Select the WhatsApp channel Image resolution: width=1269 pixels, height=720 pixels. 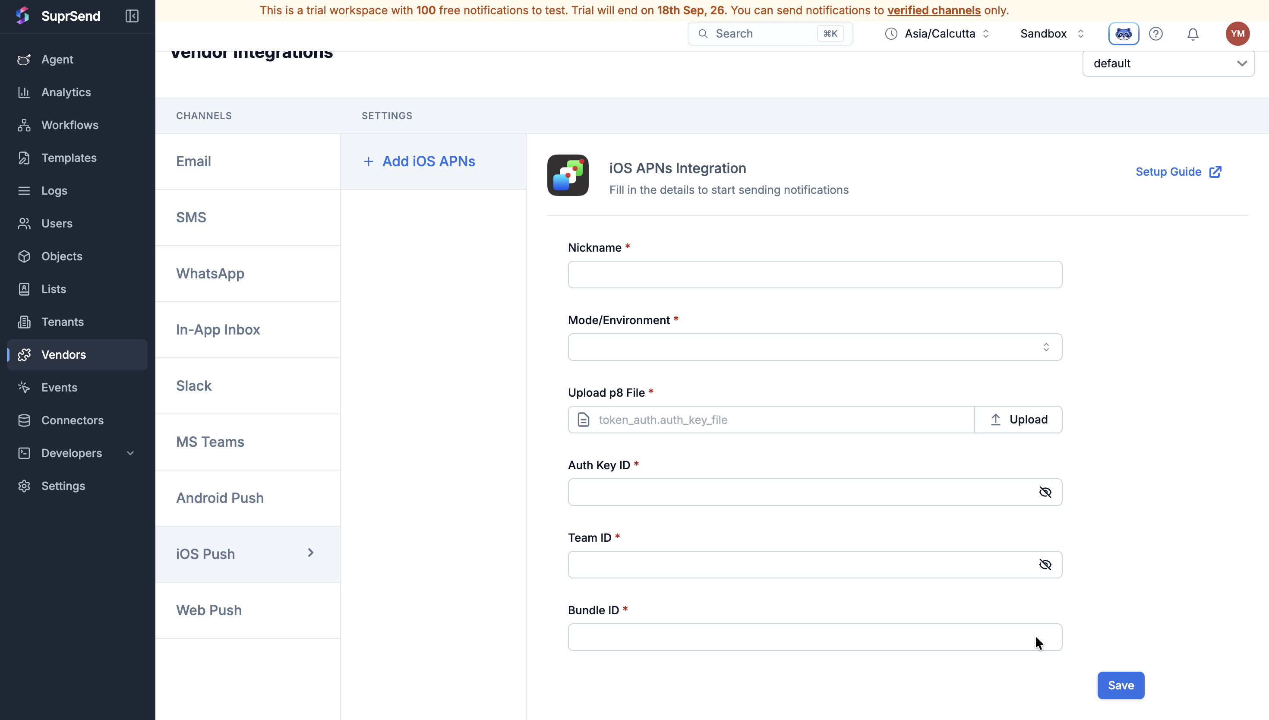click(248, 274)
